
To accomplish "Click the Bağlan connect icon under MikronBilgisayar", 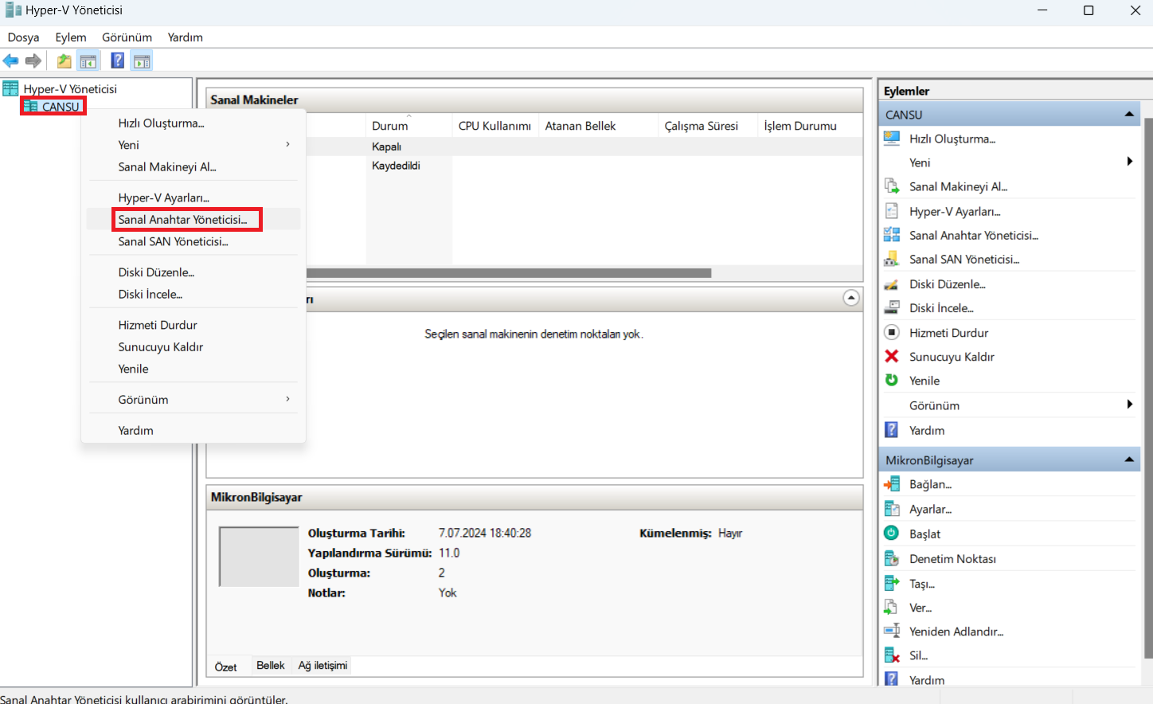I will (x=892, y=484).
